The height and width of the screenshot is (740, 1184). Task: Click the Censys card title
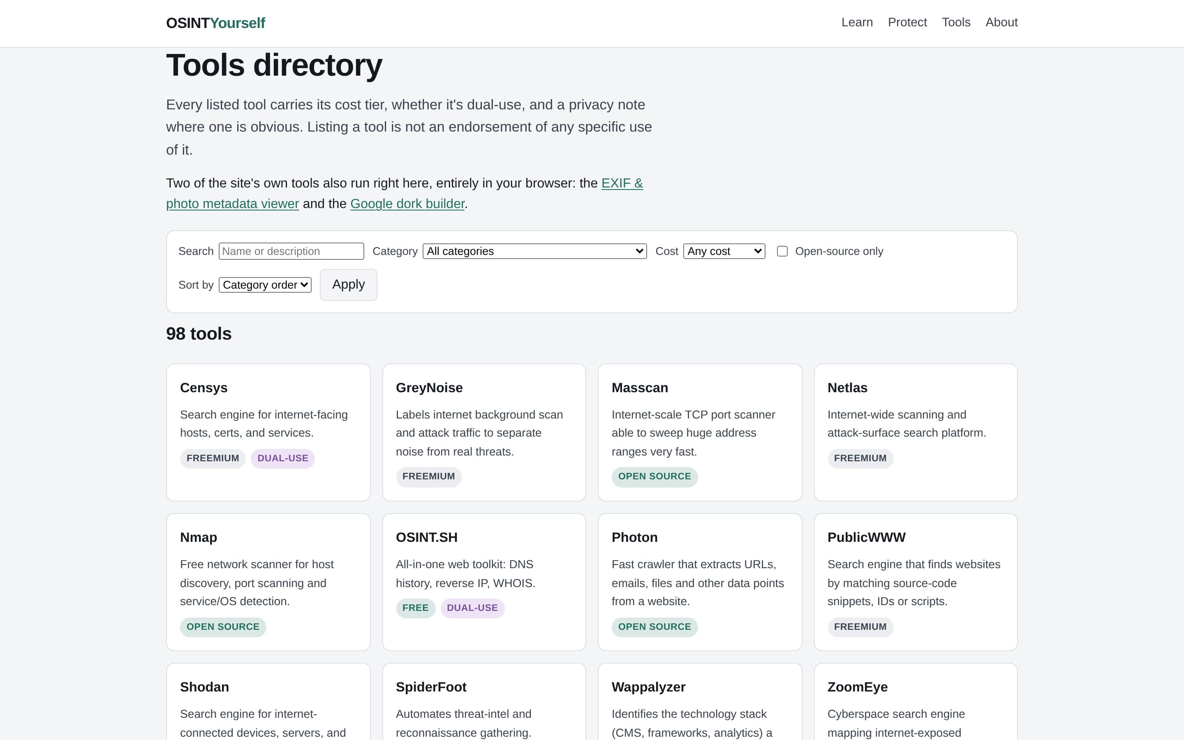tap(203, 388)
